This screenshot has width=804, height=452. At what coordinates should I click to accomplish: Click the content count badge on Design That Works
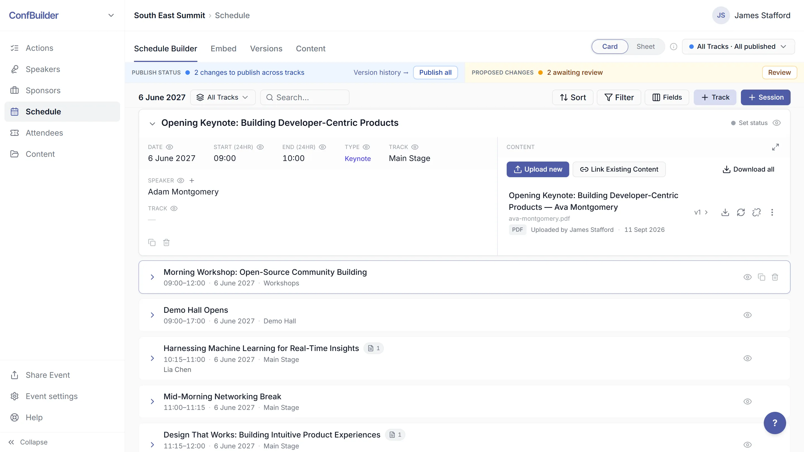point(395,435)
